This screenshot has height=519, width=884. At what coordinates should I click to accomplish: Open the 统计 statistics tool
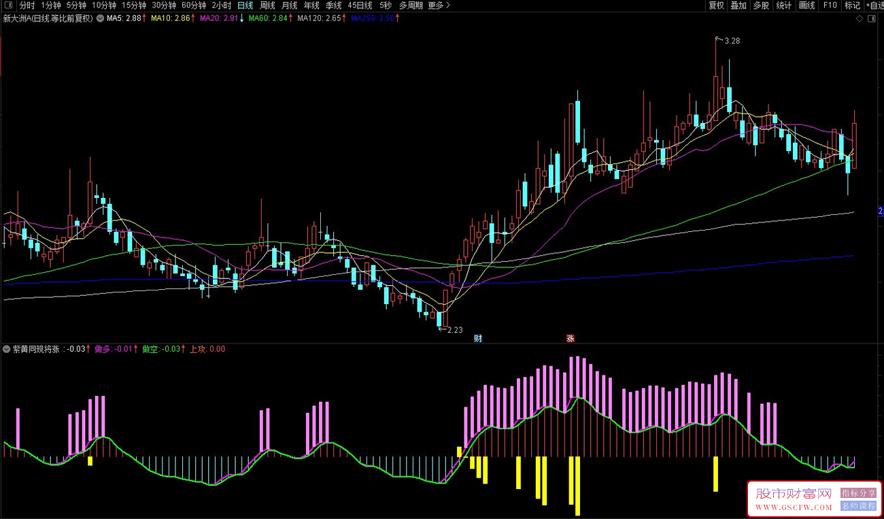click(784, 5)
